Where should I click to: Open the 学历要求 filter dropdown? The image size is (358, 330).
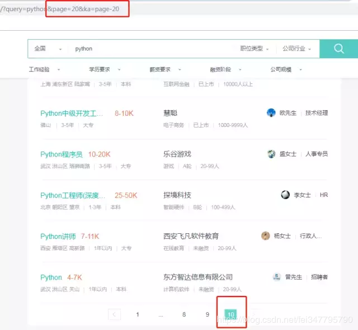click(105, 69)
